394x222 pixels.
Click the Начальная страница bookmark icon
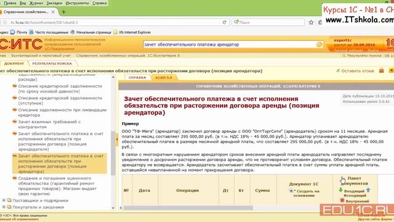[73, 32]
